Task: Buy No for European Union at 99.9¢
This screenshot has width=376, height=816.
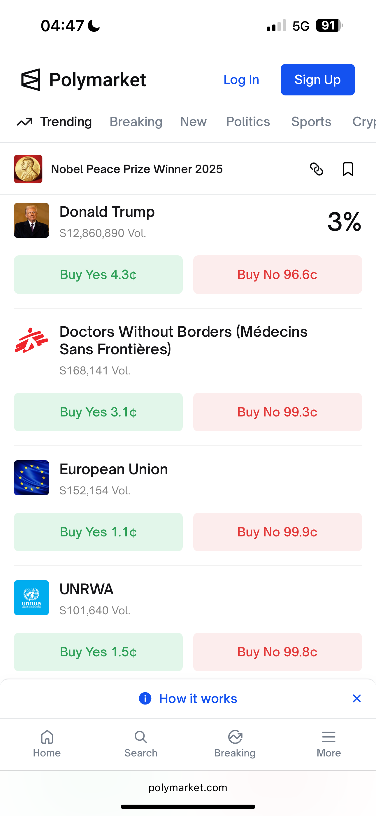Action: [x=277, y=532]
